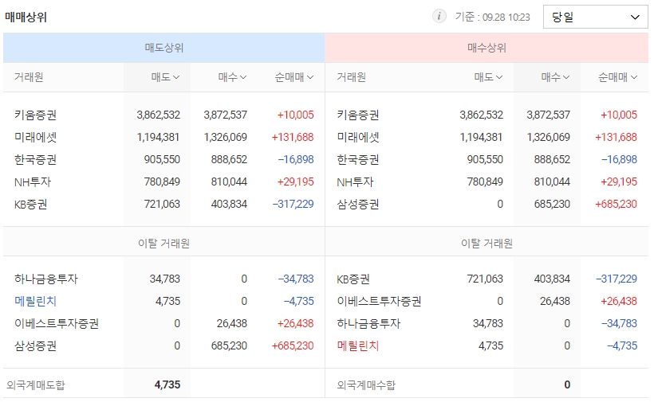Image resolution: width=654 pixels, height=402 pixels.
Task: Select 미래에셋 in the 매수상위 list
Action: 358,138
